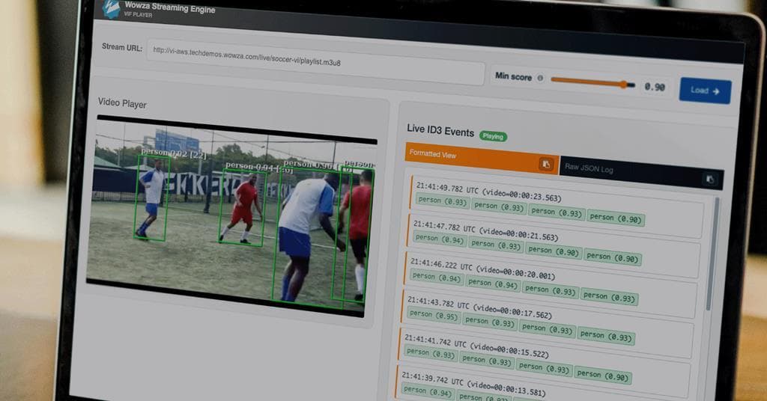The image size is (767, 401).
Task: Click person (0.90) tag in 21:41:49.782 event
Action: (x=616, y=218)
